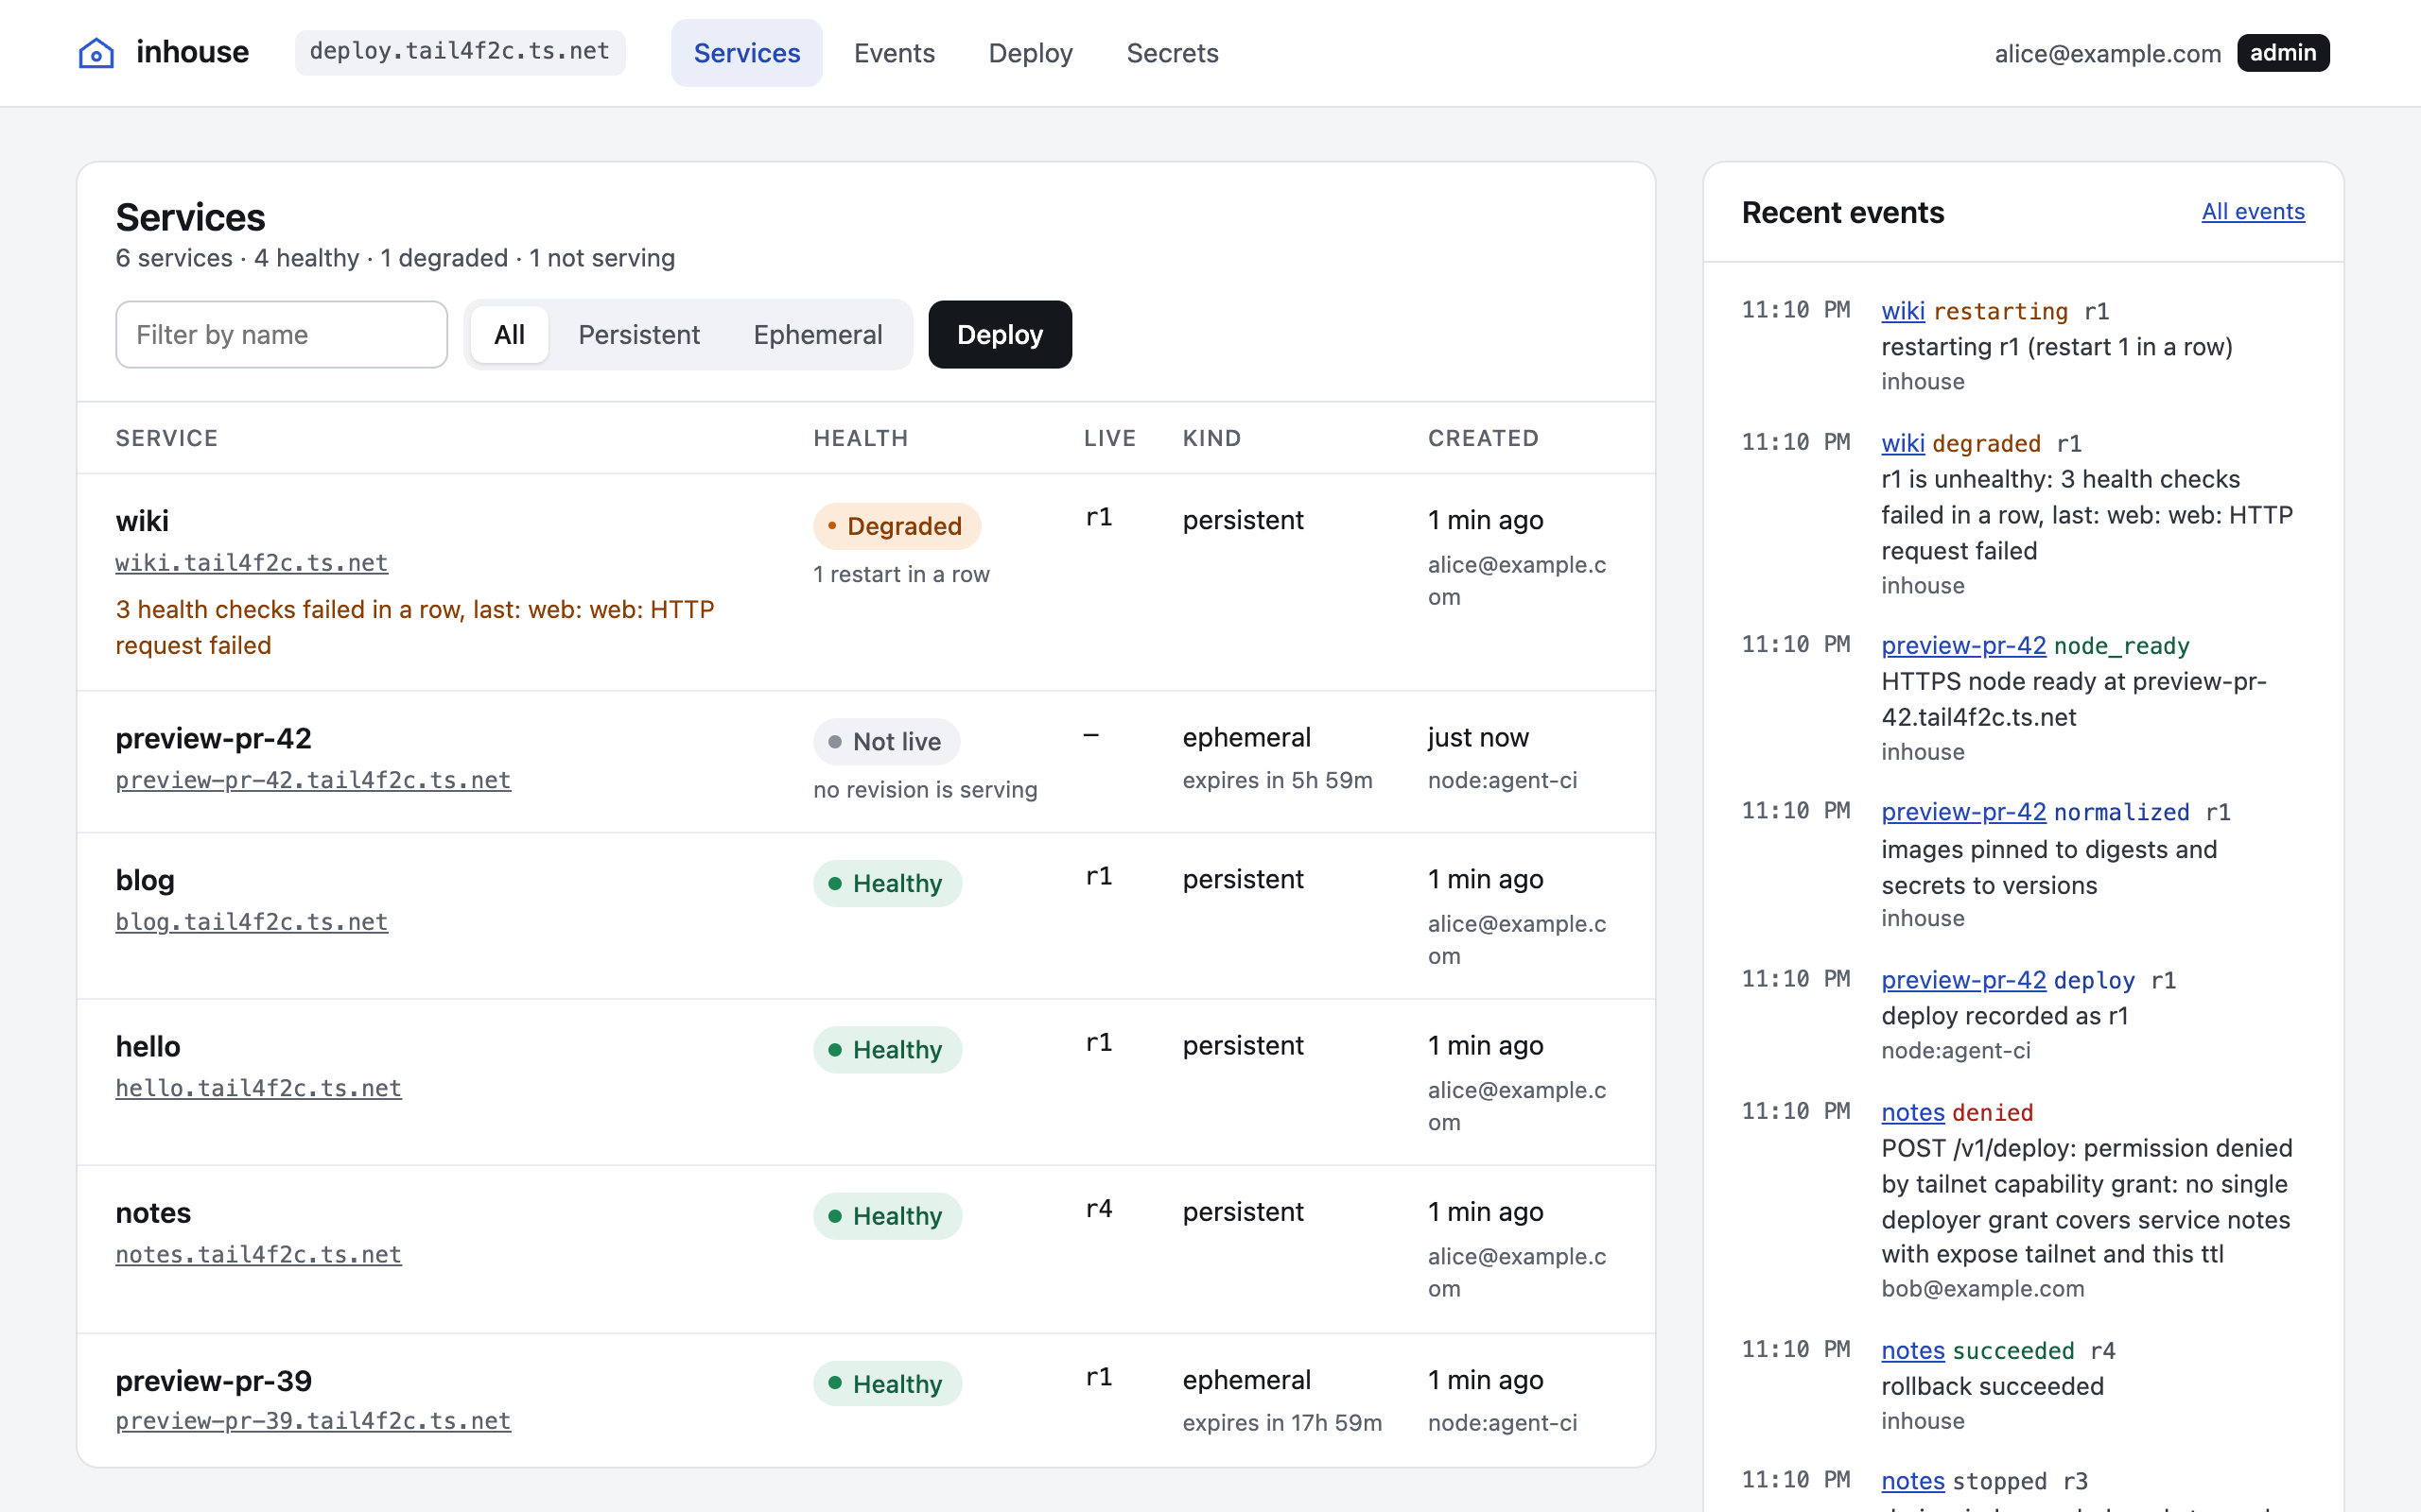2421x1512 pixels.
Task: Click the wiki link in restarting event
Action: [1902, 311]
